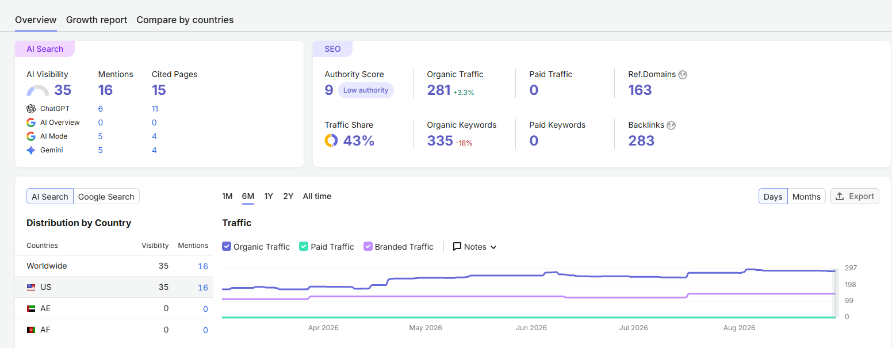Viewport: 892px width, 348px height.
Task: Select the All time range
Action: 317,196
